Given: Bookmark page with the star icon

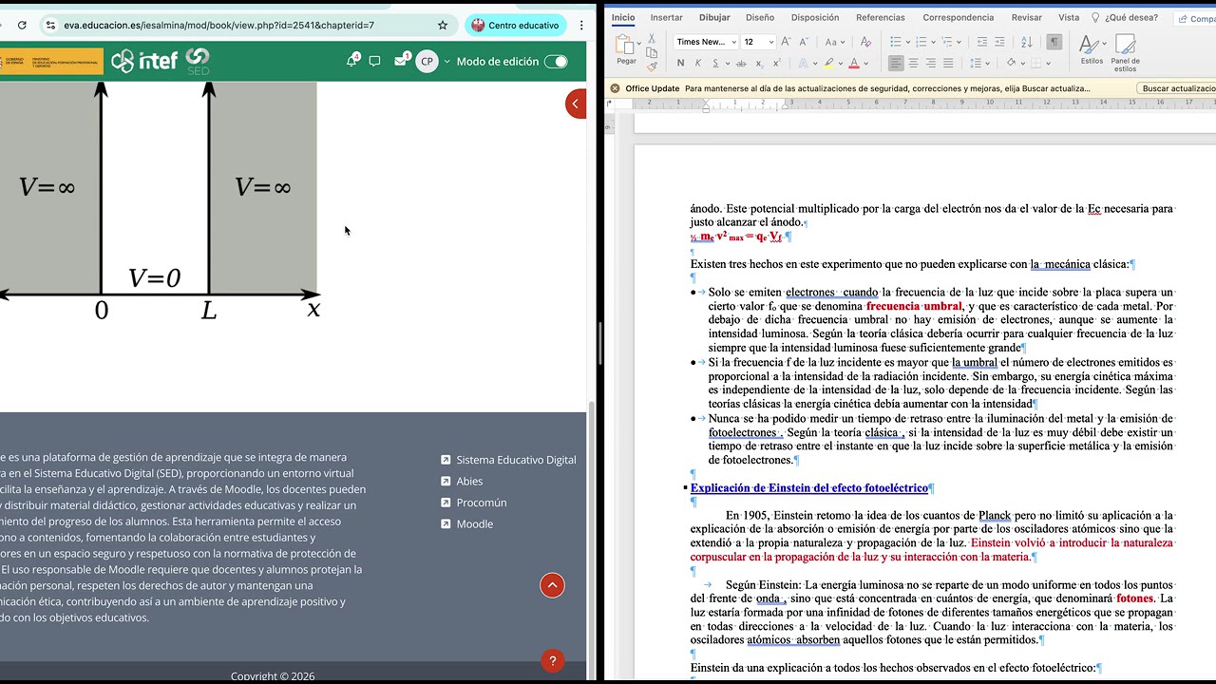Looking at the screenshot, I should 443,26.
